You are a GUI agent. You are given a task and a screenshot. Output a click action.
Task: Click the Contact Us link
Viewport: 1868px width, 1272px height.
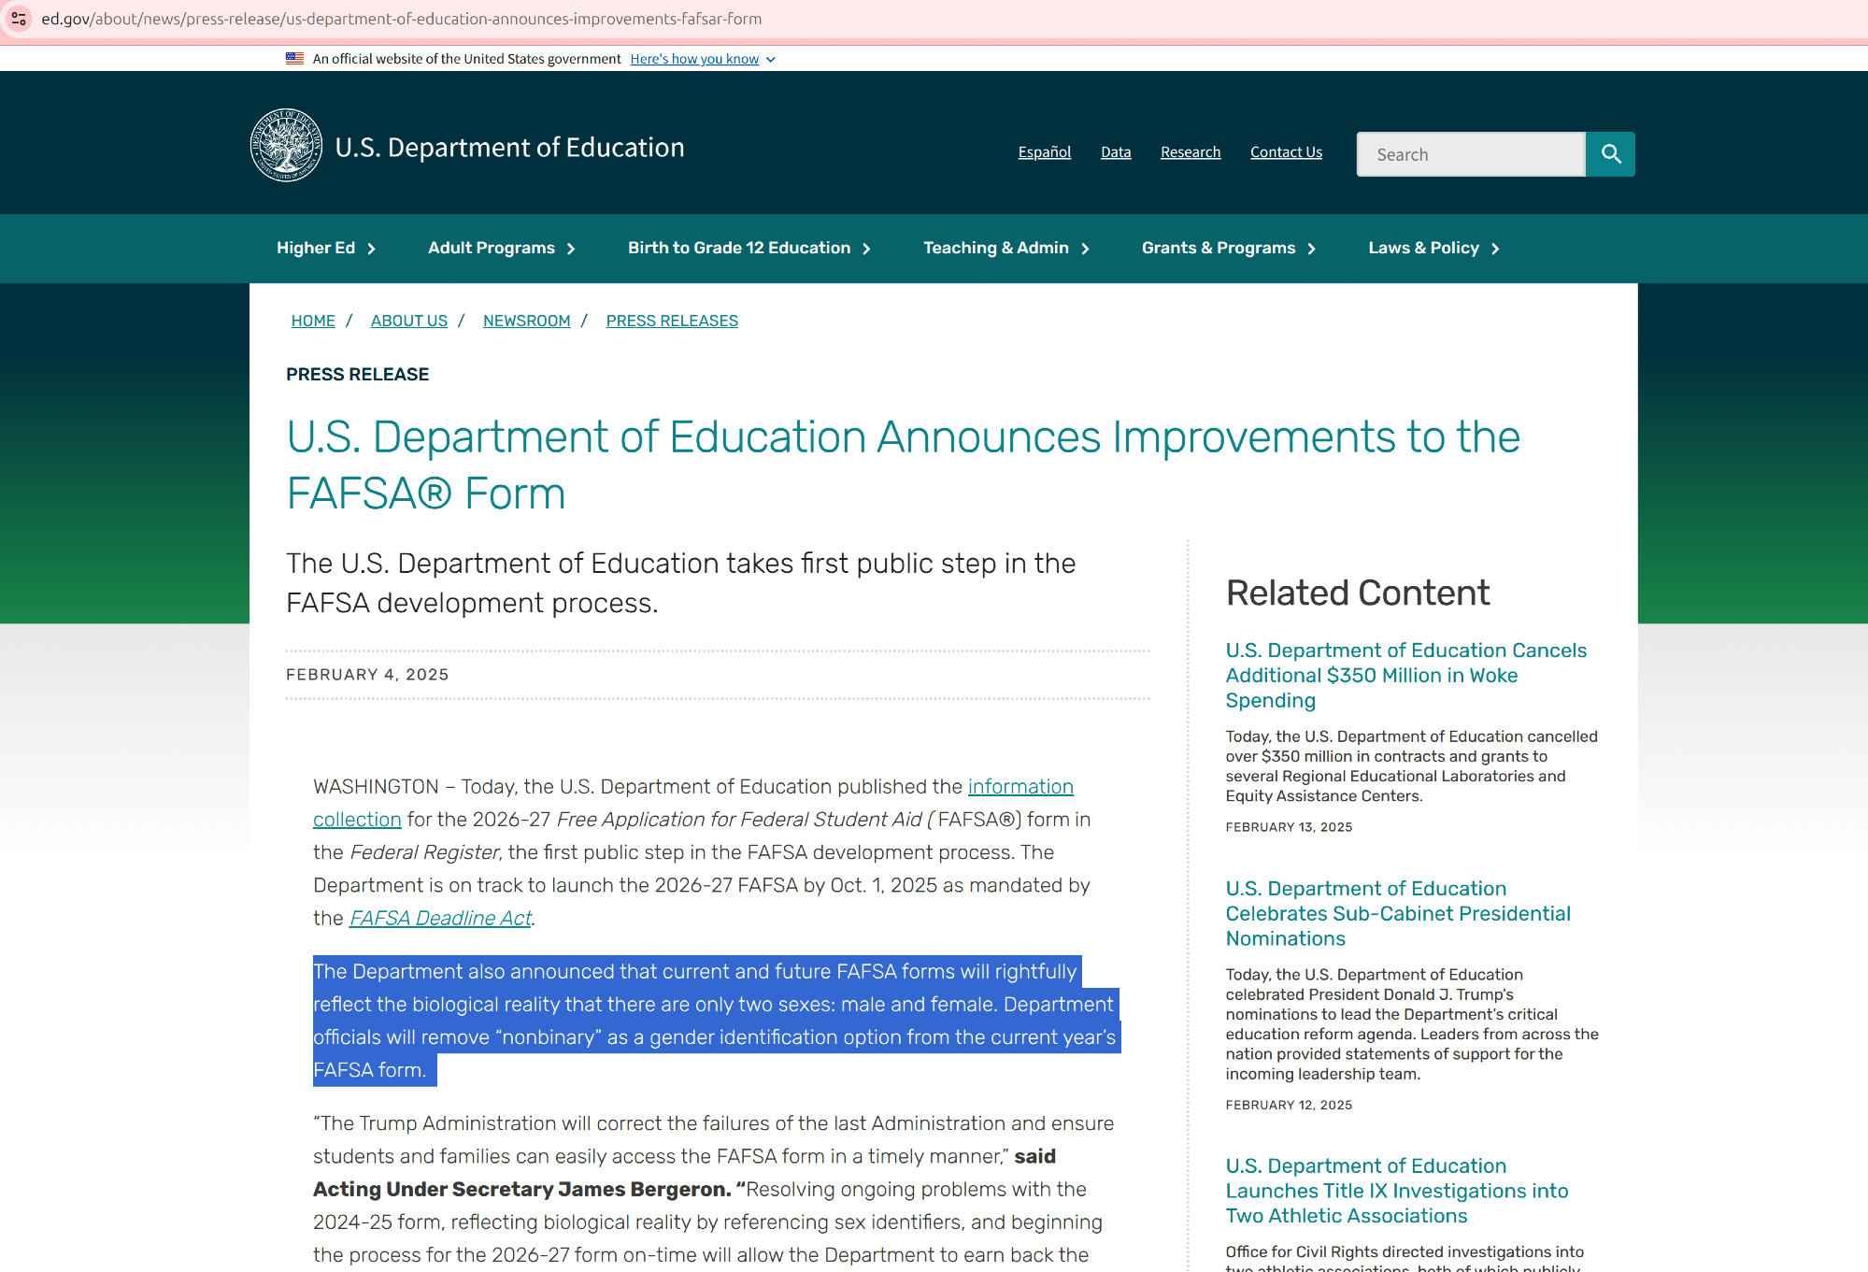[x=1286, y=152]
